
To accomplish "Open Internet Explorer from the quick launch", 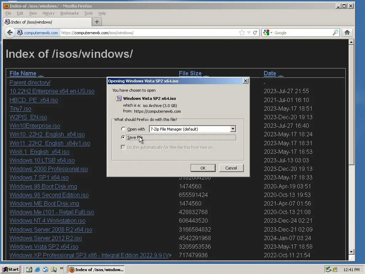I will click(x=37, y=270).
